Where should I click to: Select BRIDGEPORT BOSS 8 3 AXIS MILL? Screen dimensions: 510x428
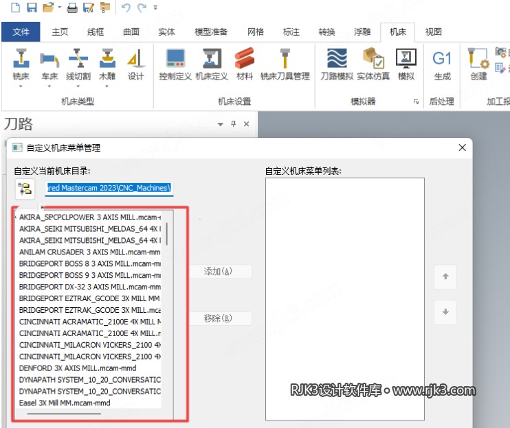[90, 263]
